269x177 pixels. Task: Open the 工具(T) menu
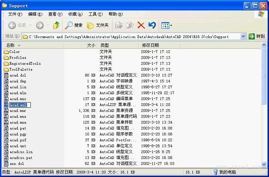96,14
